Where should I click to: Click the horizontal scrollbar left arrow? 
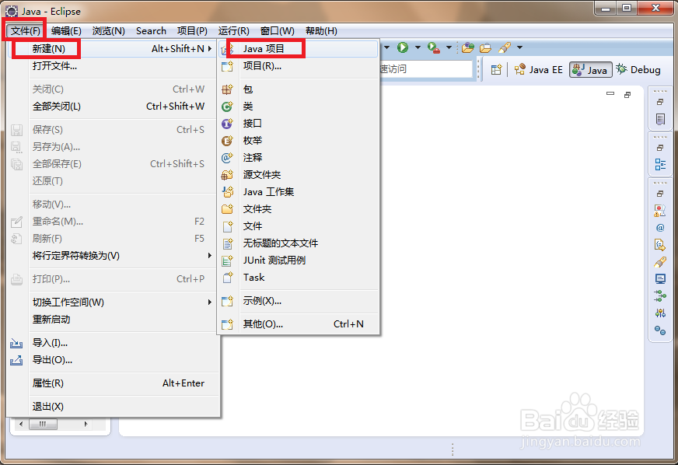tap(21, 424)
